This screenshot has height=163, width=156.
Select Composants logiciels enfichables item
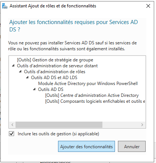95,101
